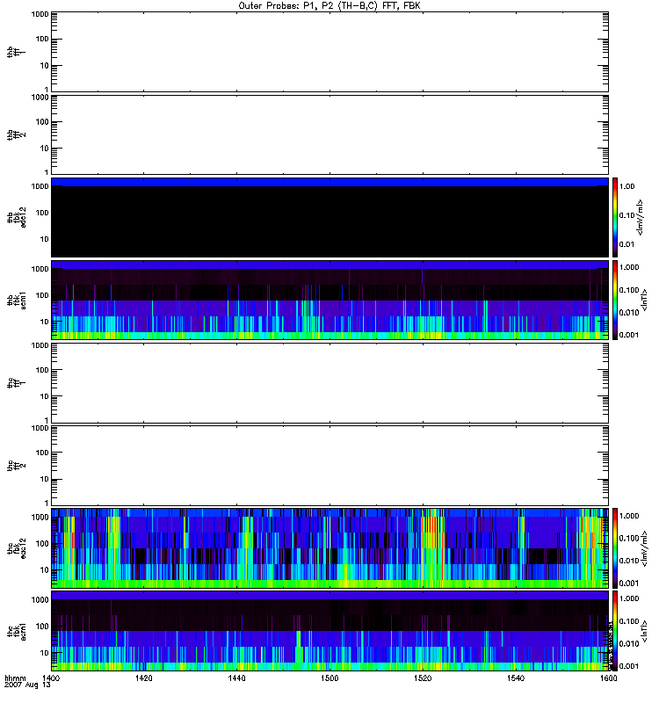Click the empty top thb FFT panel
659x703 pixels.
(329, 52)
